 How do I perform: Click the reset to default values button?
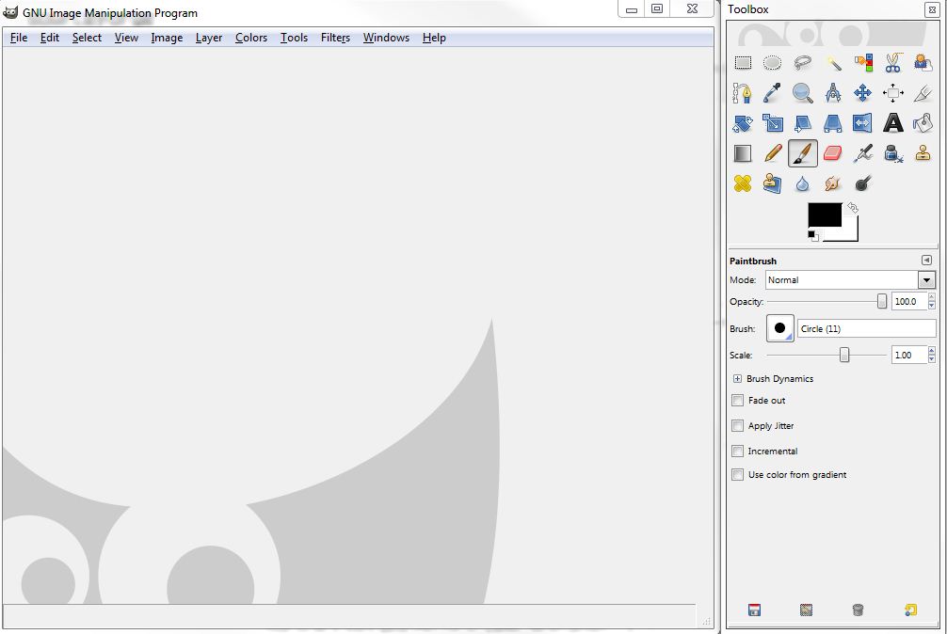click(910, 610)
